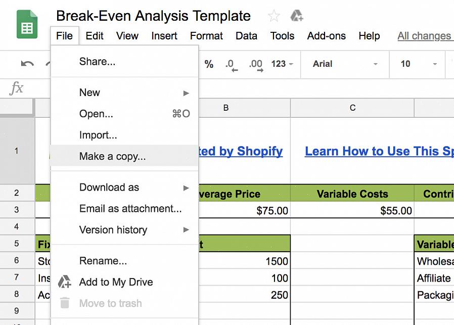Decrease decimal places button

pyautogui.click(x=232, y=65)
